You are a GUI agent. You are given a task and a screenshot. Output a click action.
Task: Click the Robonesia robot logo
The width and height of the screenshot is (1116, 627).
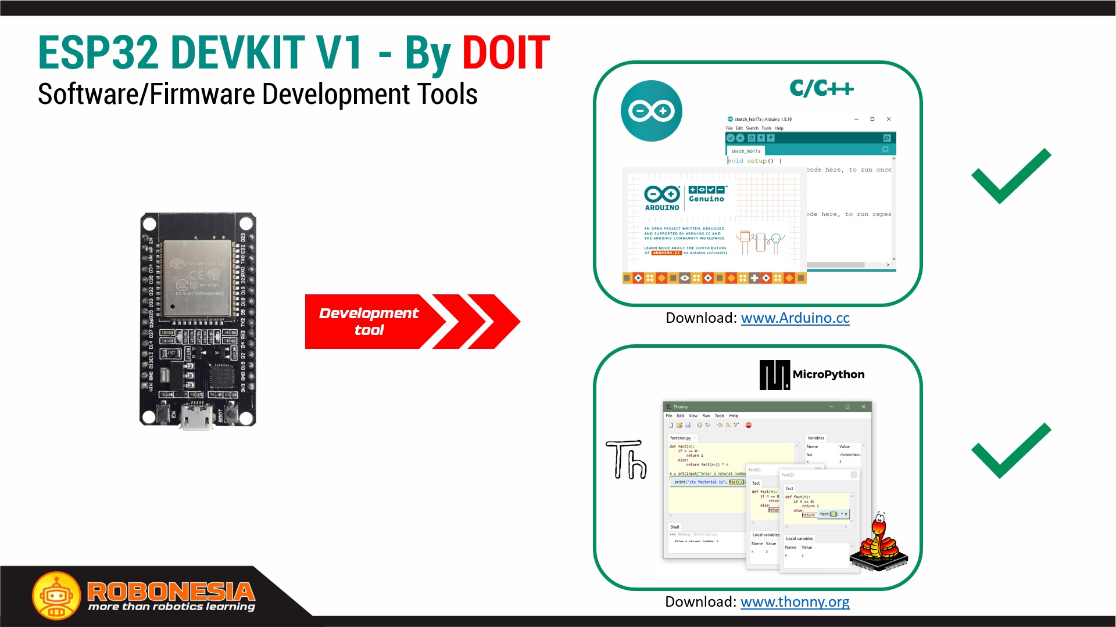56,596
